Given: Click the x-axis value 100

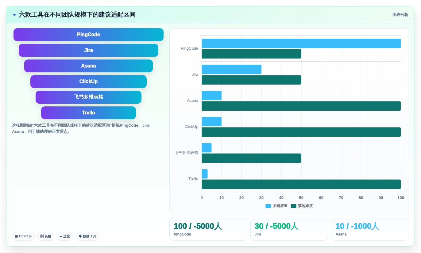Looking at the screenshot, I should pyautogui.click(x=401, y=198).
